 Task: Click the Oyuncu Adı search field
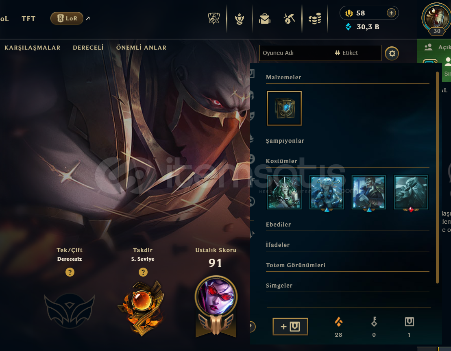297,53
